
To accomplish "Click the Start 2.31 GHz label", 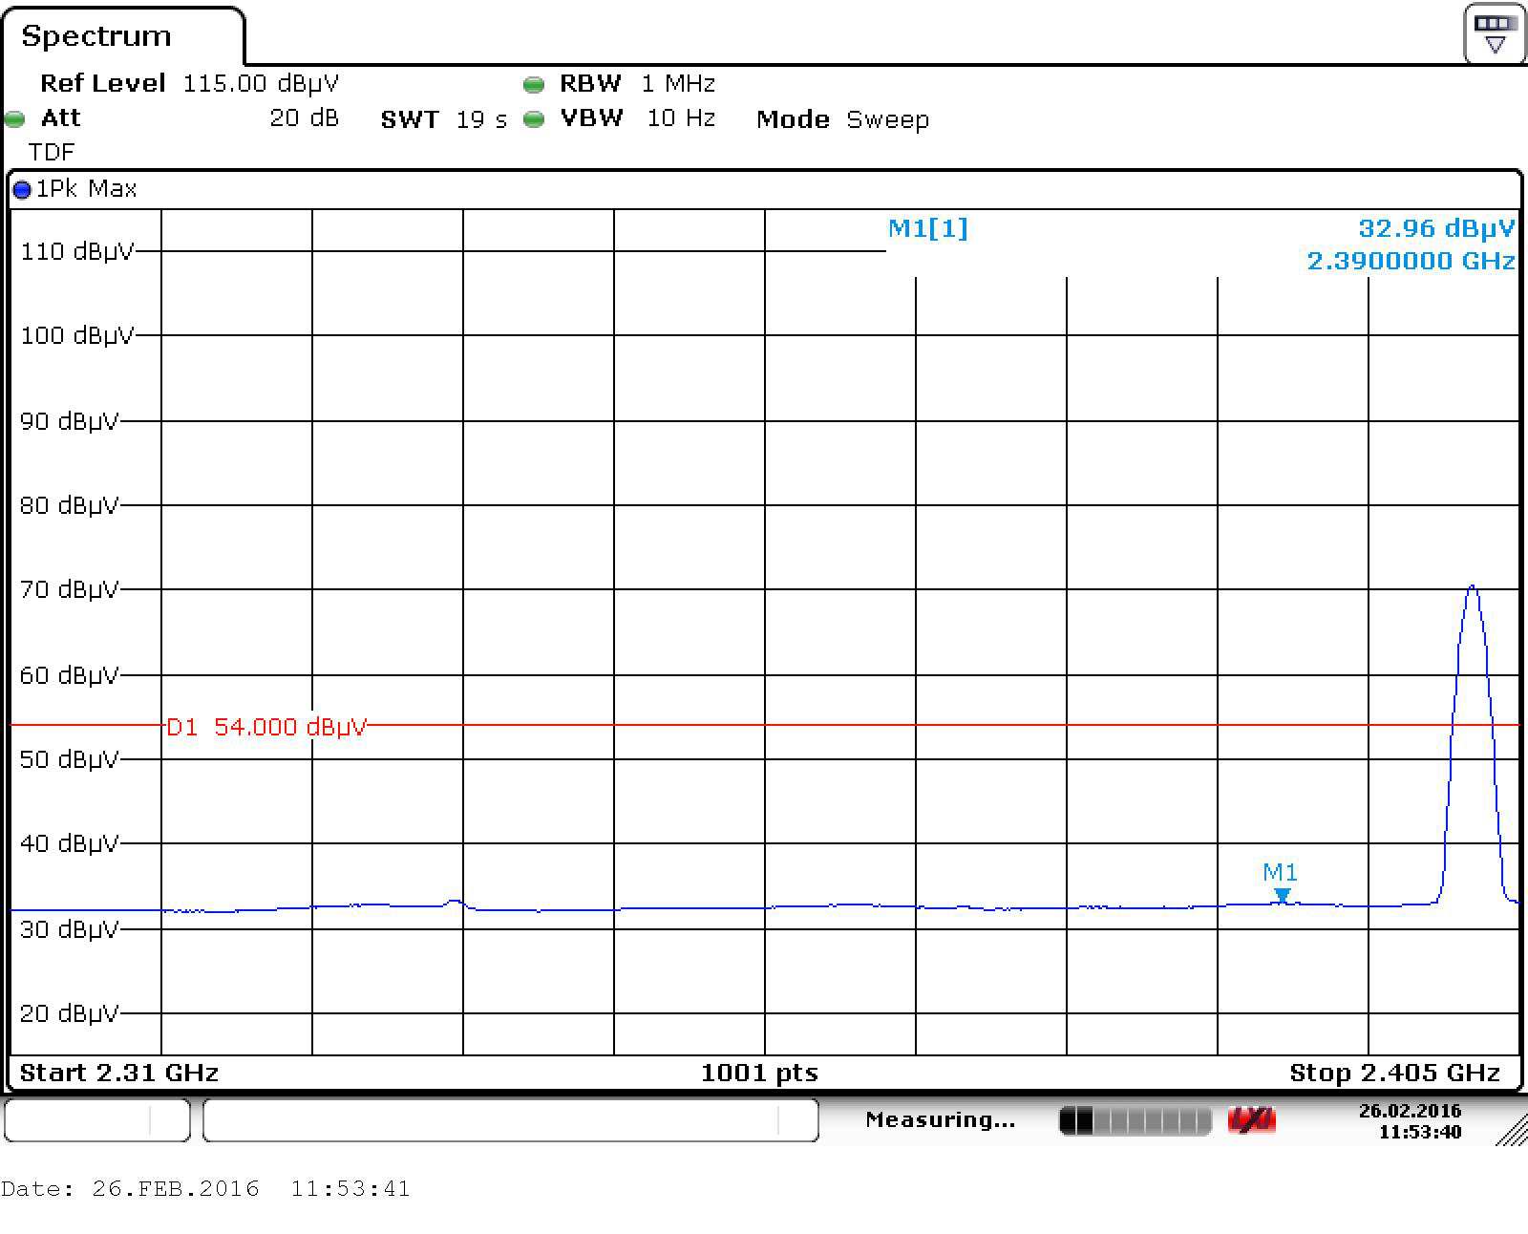I will click(x=119, y=1073).
